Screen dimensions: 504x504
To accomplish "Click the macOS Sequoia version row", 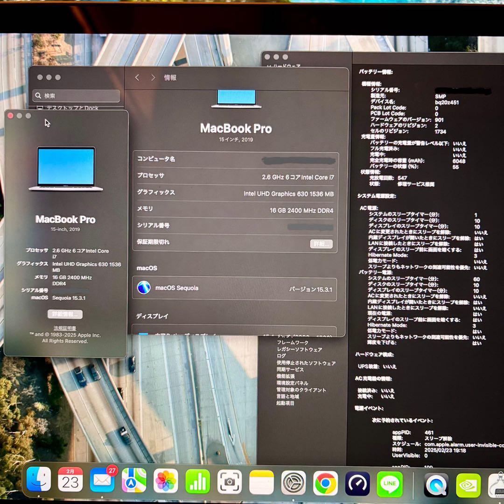I will [234, 289].
